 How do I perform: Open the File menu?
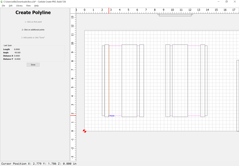pyautogui.click(x=3, y=6)
